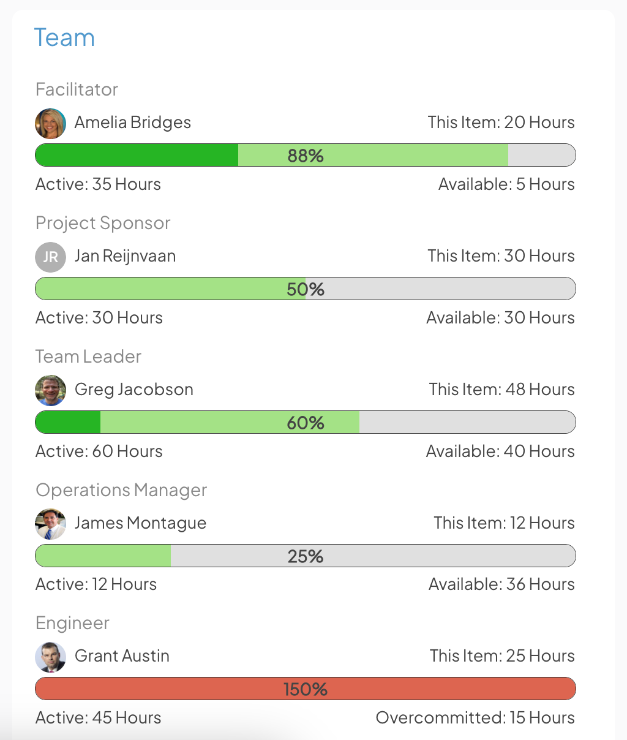Click James Montague's 25% workload bar
Viewport: 627px width, 740px height.
tap(306, 556)
